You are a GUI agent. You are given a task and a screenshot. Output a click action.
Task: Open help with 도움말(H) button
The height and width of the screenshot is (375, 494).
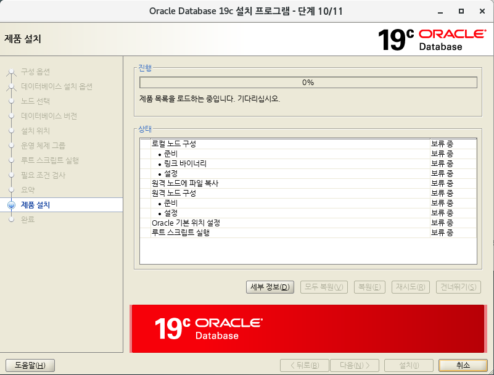[x=30, y=365]
